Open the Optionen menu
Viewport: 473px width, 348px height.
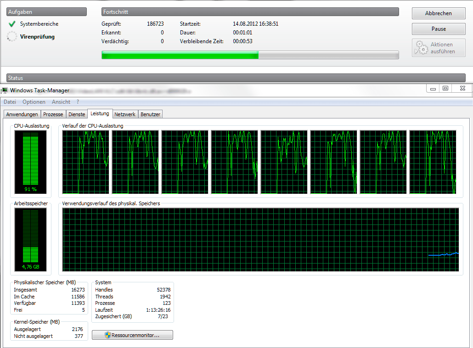[x=34, y=102]
